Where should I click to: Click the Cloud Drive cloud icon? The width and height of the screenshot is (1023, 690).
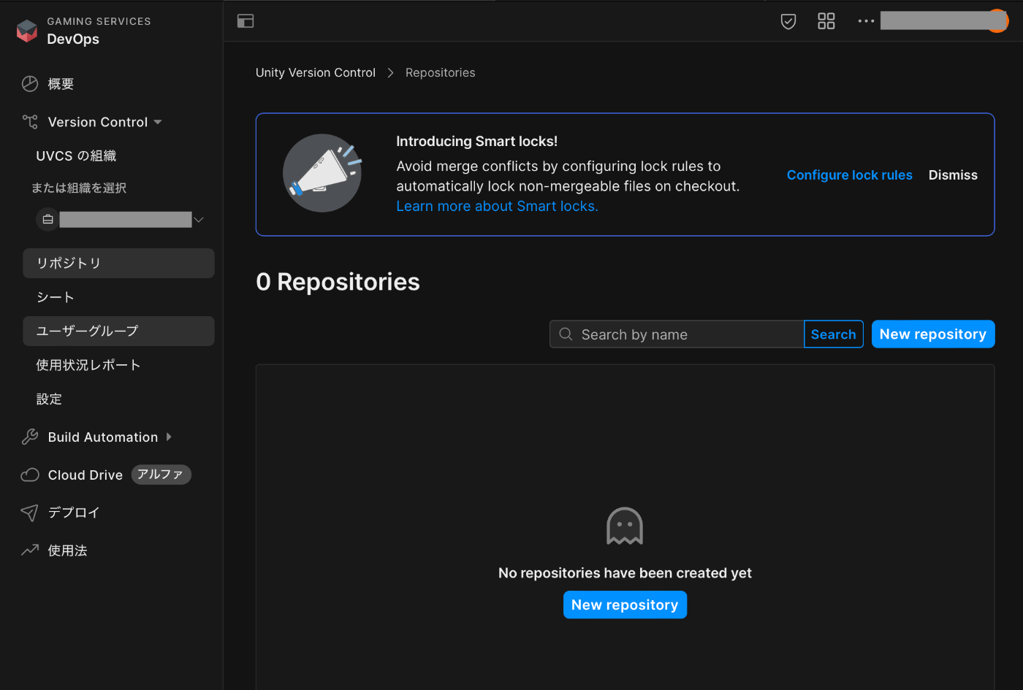[x=30, y=475]
